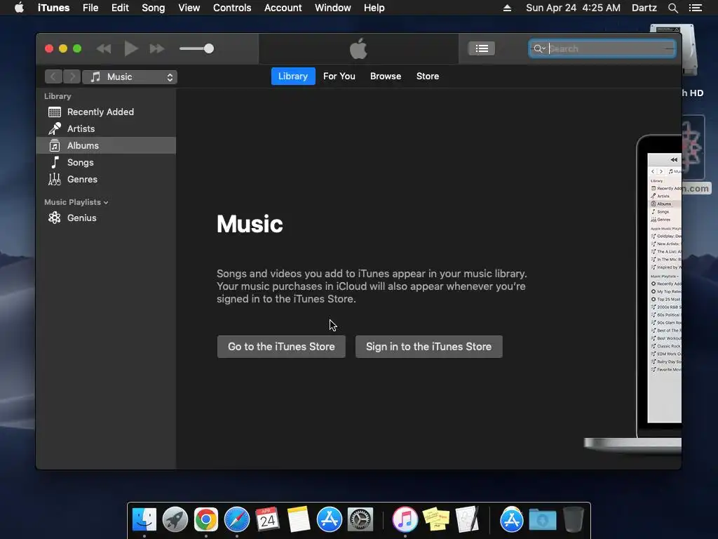Open the Edit menu

(x=120, y=8)
